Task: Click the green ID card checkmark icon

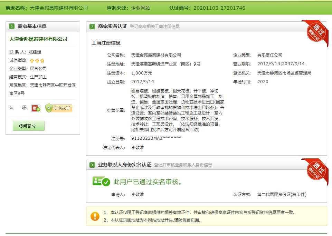Action: (x=101, y=181)
